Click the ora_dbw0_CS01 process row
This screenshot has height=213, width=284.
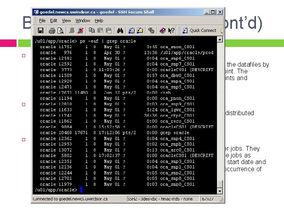point(117,75)
